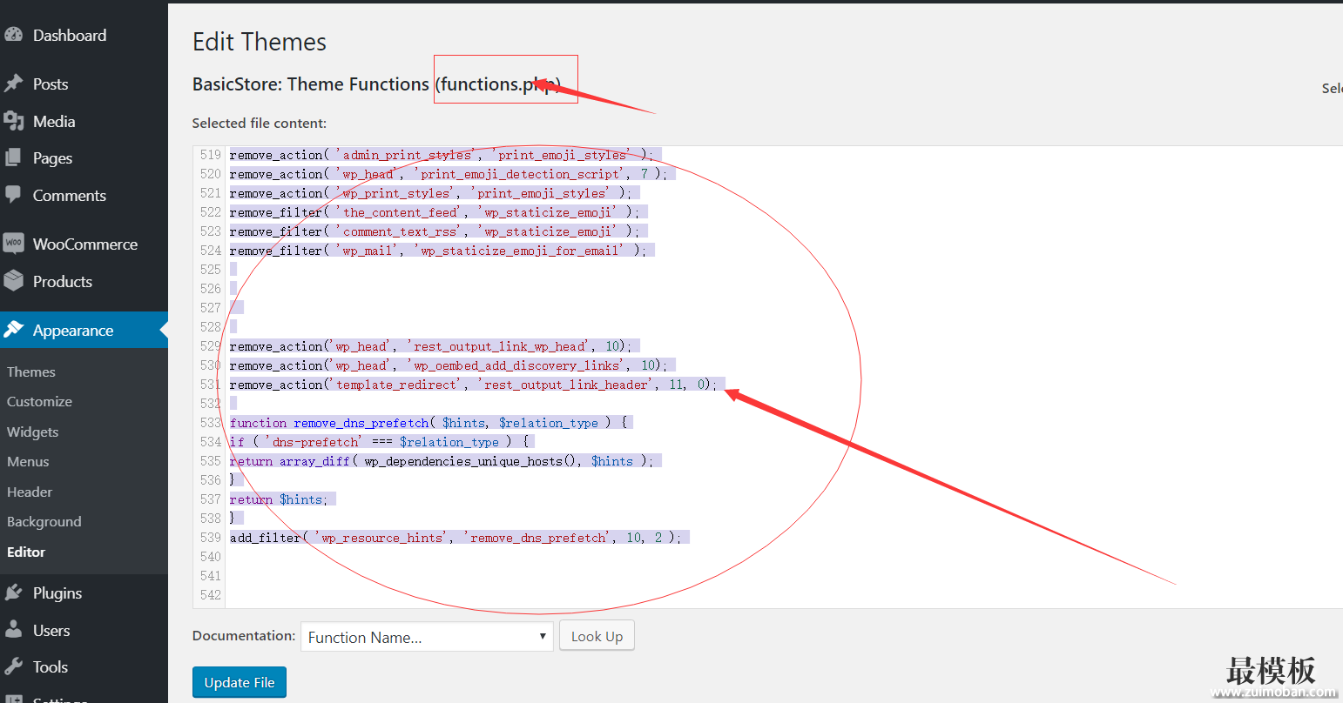
Task: Click the Plugins plug icon
Action: (13, 593)
